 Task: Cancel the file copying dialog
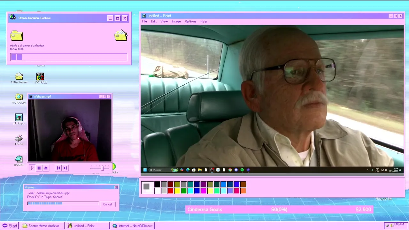107,204
